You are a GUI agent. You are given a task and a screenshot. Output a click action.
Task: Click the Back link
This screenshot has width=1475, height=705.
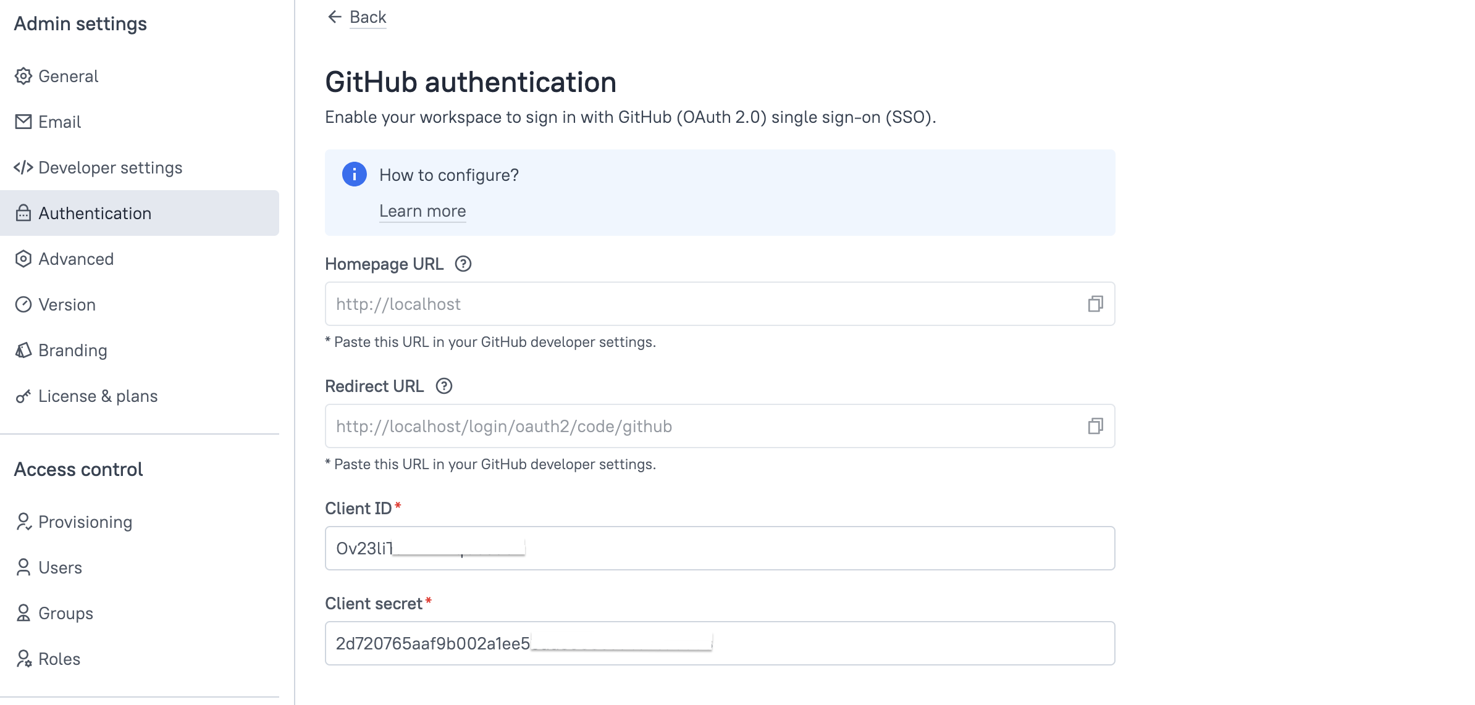(x=368, y=17)
